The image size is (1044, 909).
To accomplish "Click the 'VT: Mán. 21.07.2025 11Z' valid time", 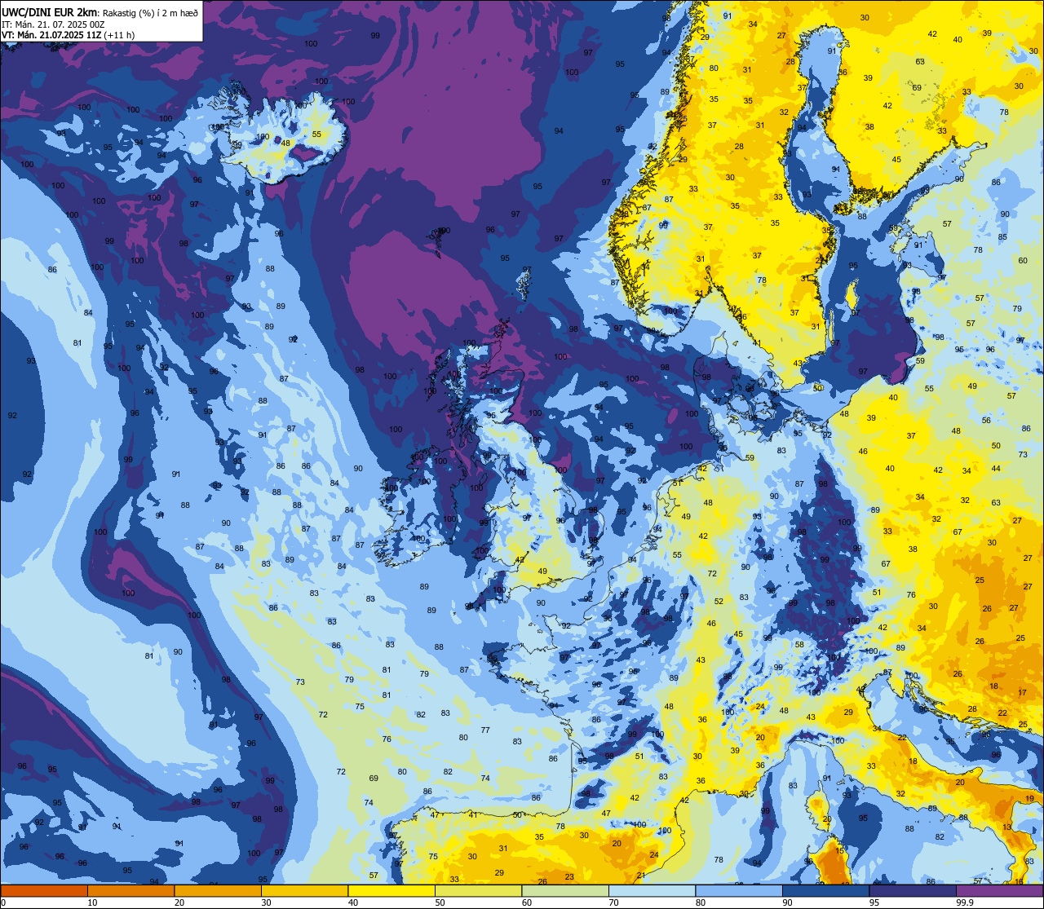I will 51,35.
